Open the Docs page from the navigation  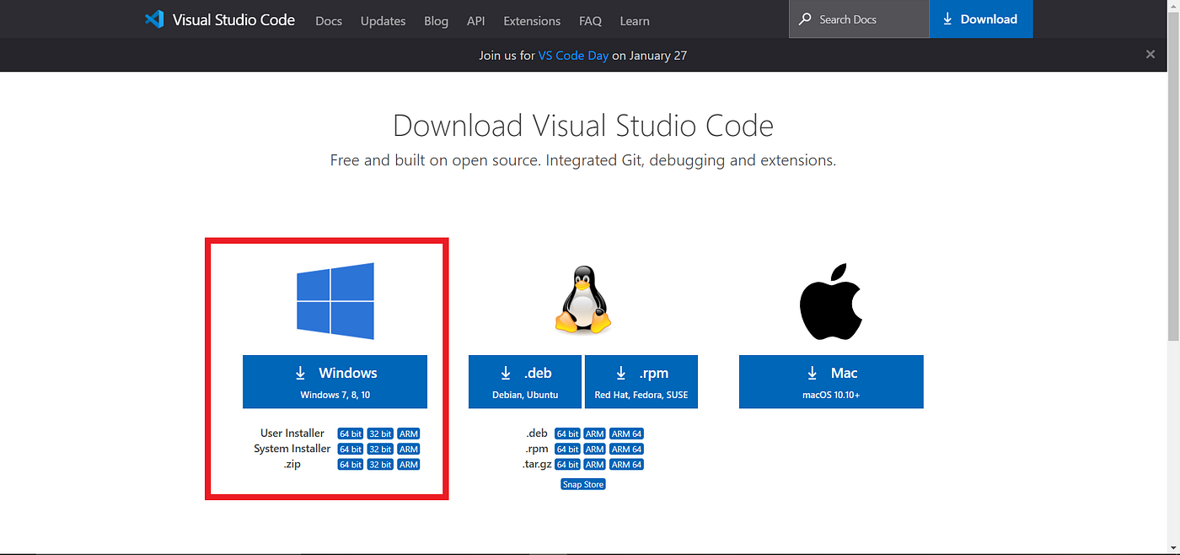[x=329, y=21]
